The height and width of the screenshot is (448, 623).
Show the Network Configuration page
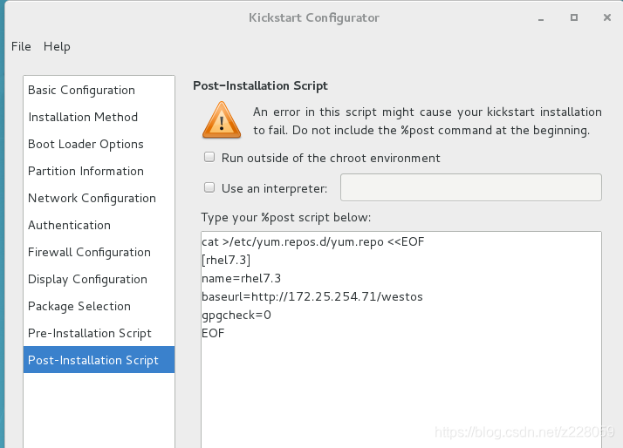(92, 198)
